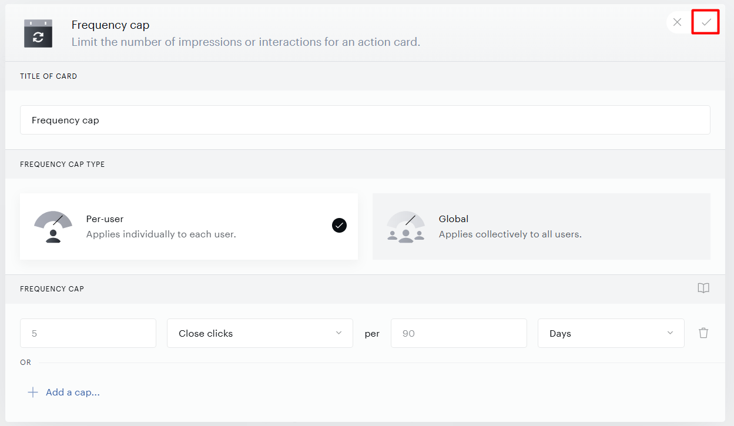The image size is (734, 426).
Task: Select the Per-user frequency cap type
Action: click(x=189, y=227)
